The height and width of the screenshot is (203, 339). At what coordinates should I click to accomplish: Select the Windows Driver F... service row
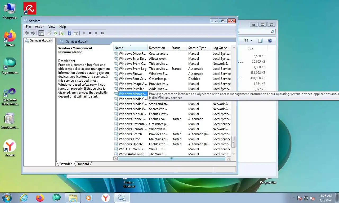(x=172, y=54)
